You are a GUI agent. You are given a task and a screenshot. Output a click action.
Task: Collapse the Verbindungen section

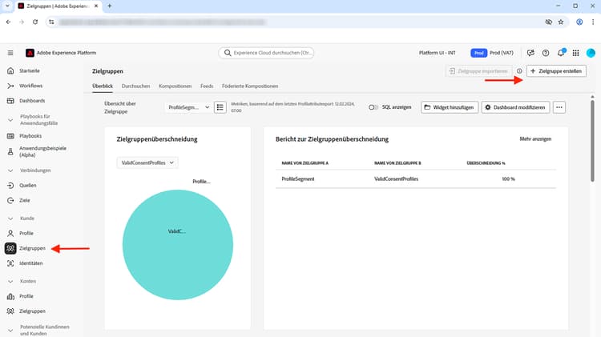click(10, 171)
